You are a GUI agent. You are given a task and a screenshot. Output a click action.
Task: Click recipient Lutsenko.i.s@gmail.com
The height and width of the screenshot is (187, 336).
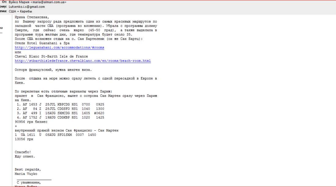click(x=27, y=7)
